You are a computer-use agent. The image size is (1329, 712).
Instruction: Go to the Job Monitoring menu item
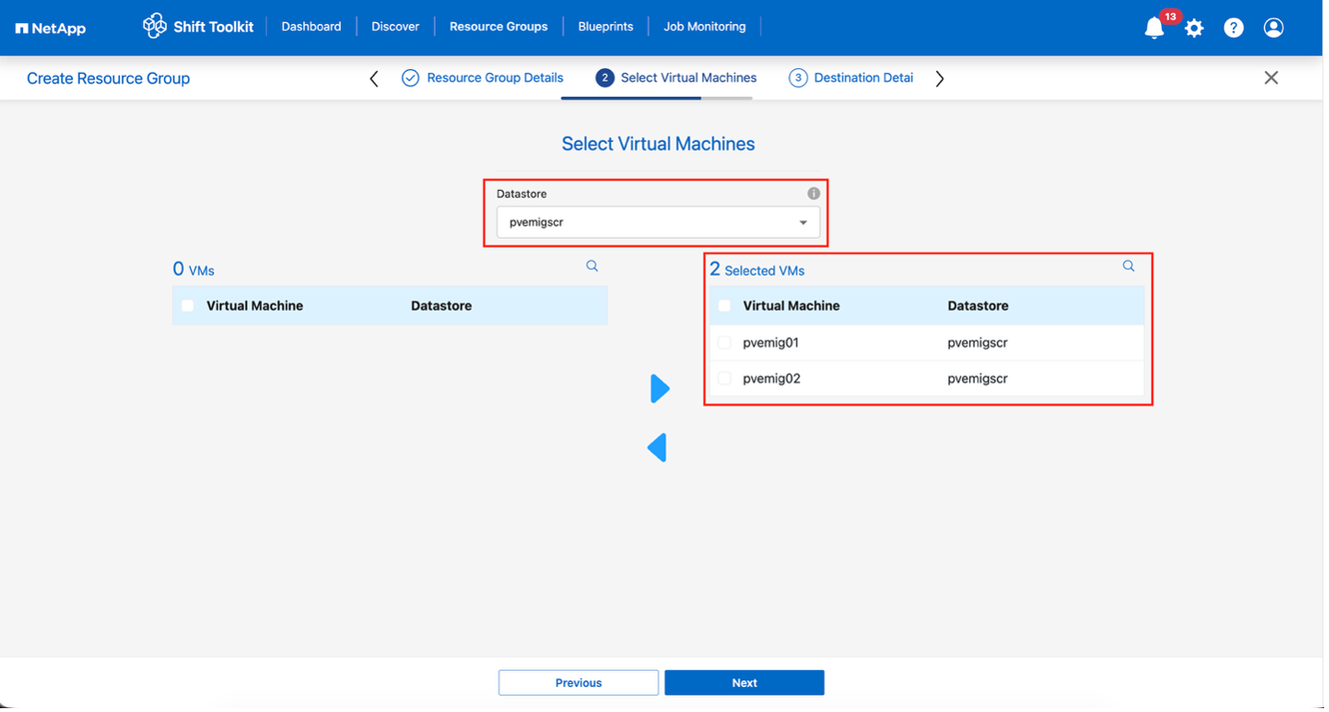pyautogui.click(x=704, y=26)
